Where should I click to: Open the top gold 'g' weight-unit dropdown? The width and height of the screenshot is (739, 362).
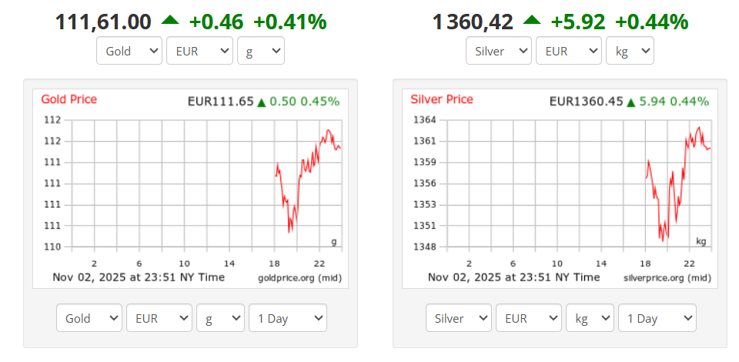click(x=260, y=52)
